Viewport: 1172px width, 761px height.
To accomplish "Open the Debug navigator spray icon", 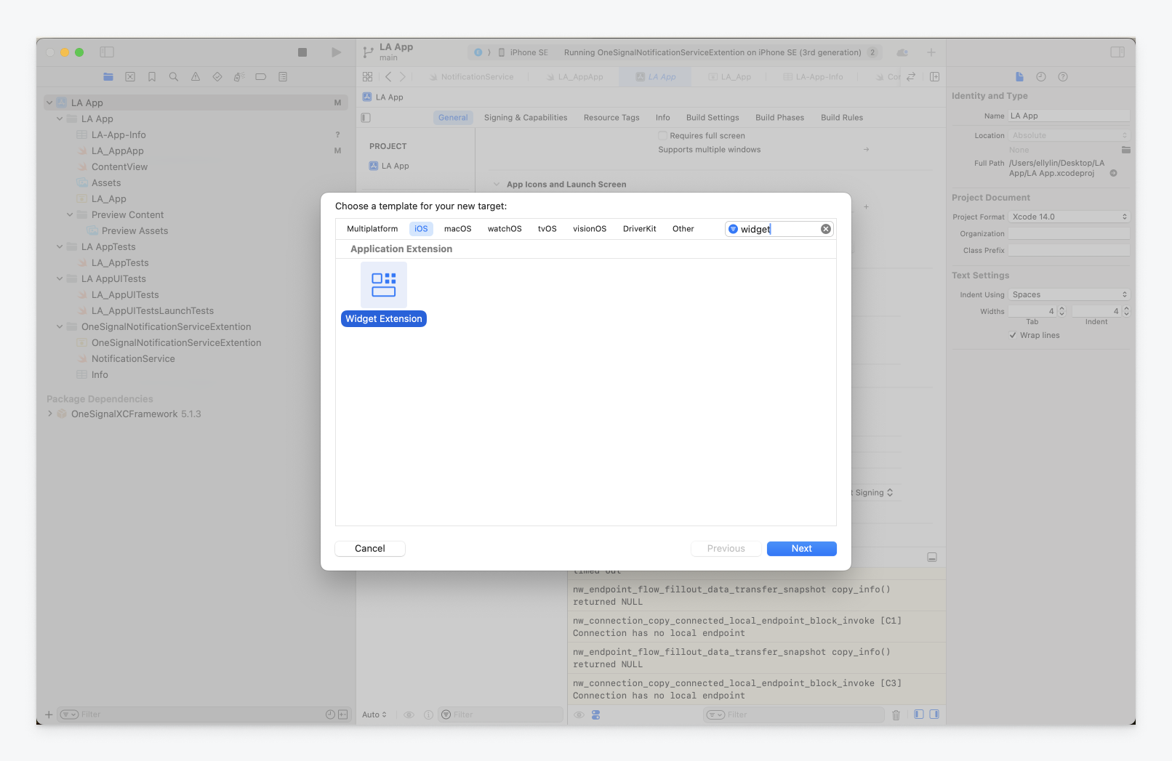I will [x=239, y=76].
